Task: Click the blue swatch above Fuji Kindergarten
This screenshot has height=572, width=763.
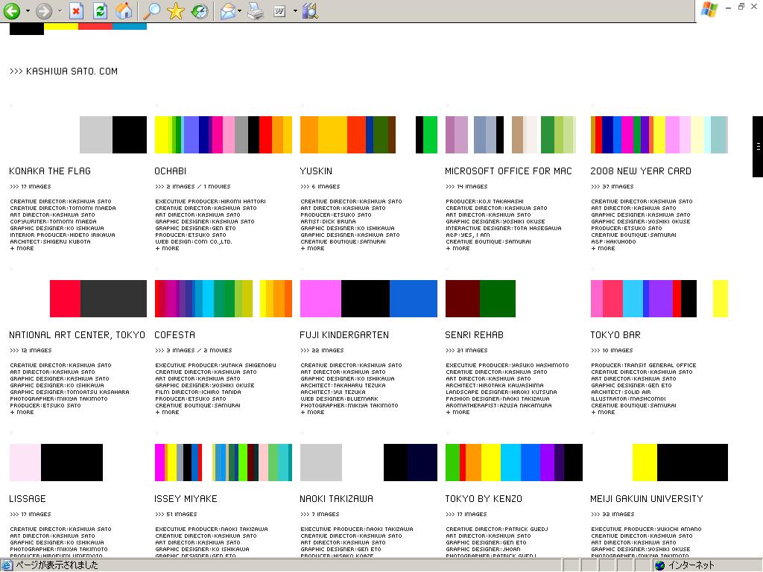Action: 414,299
